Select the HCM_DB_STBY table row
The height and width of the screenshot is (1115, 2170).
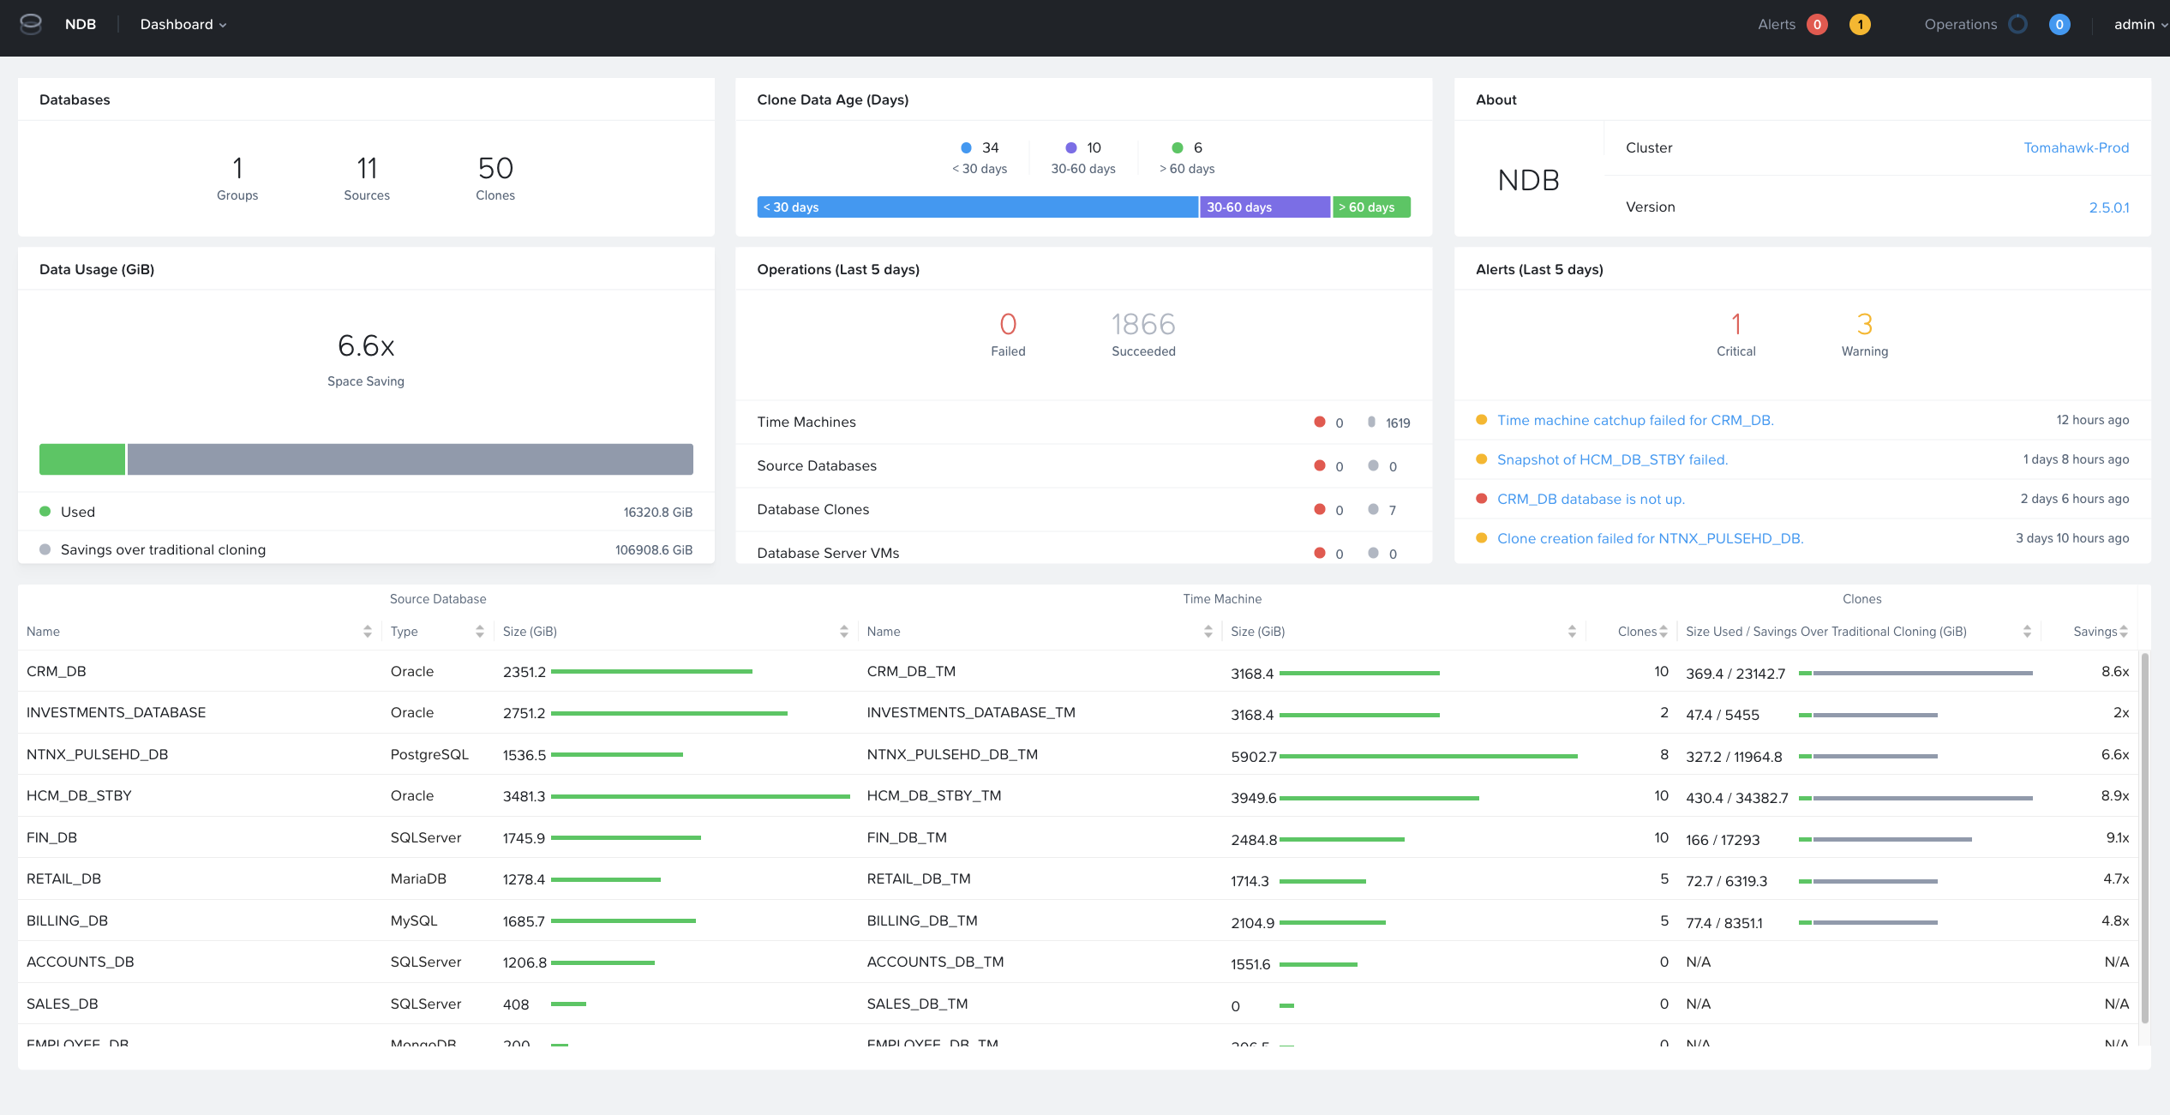(x=79, y=795)
